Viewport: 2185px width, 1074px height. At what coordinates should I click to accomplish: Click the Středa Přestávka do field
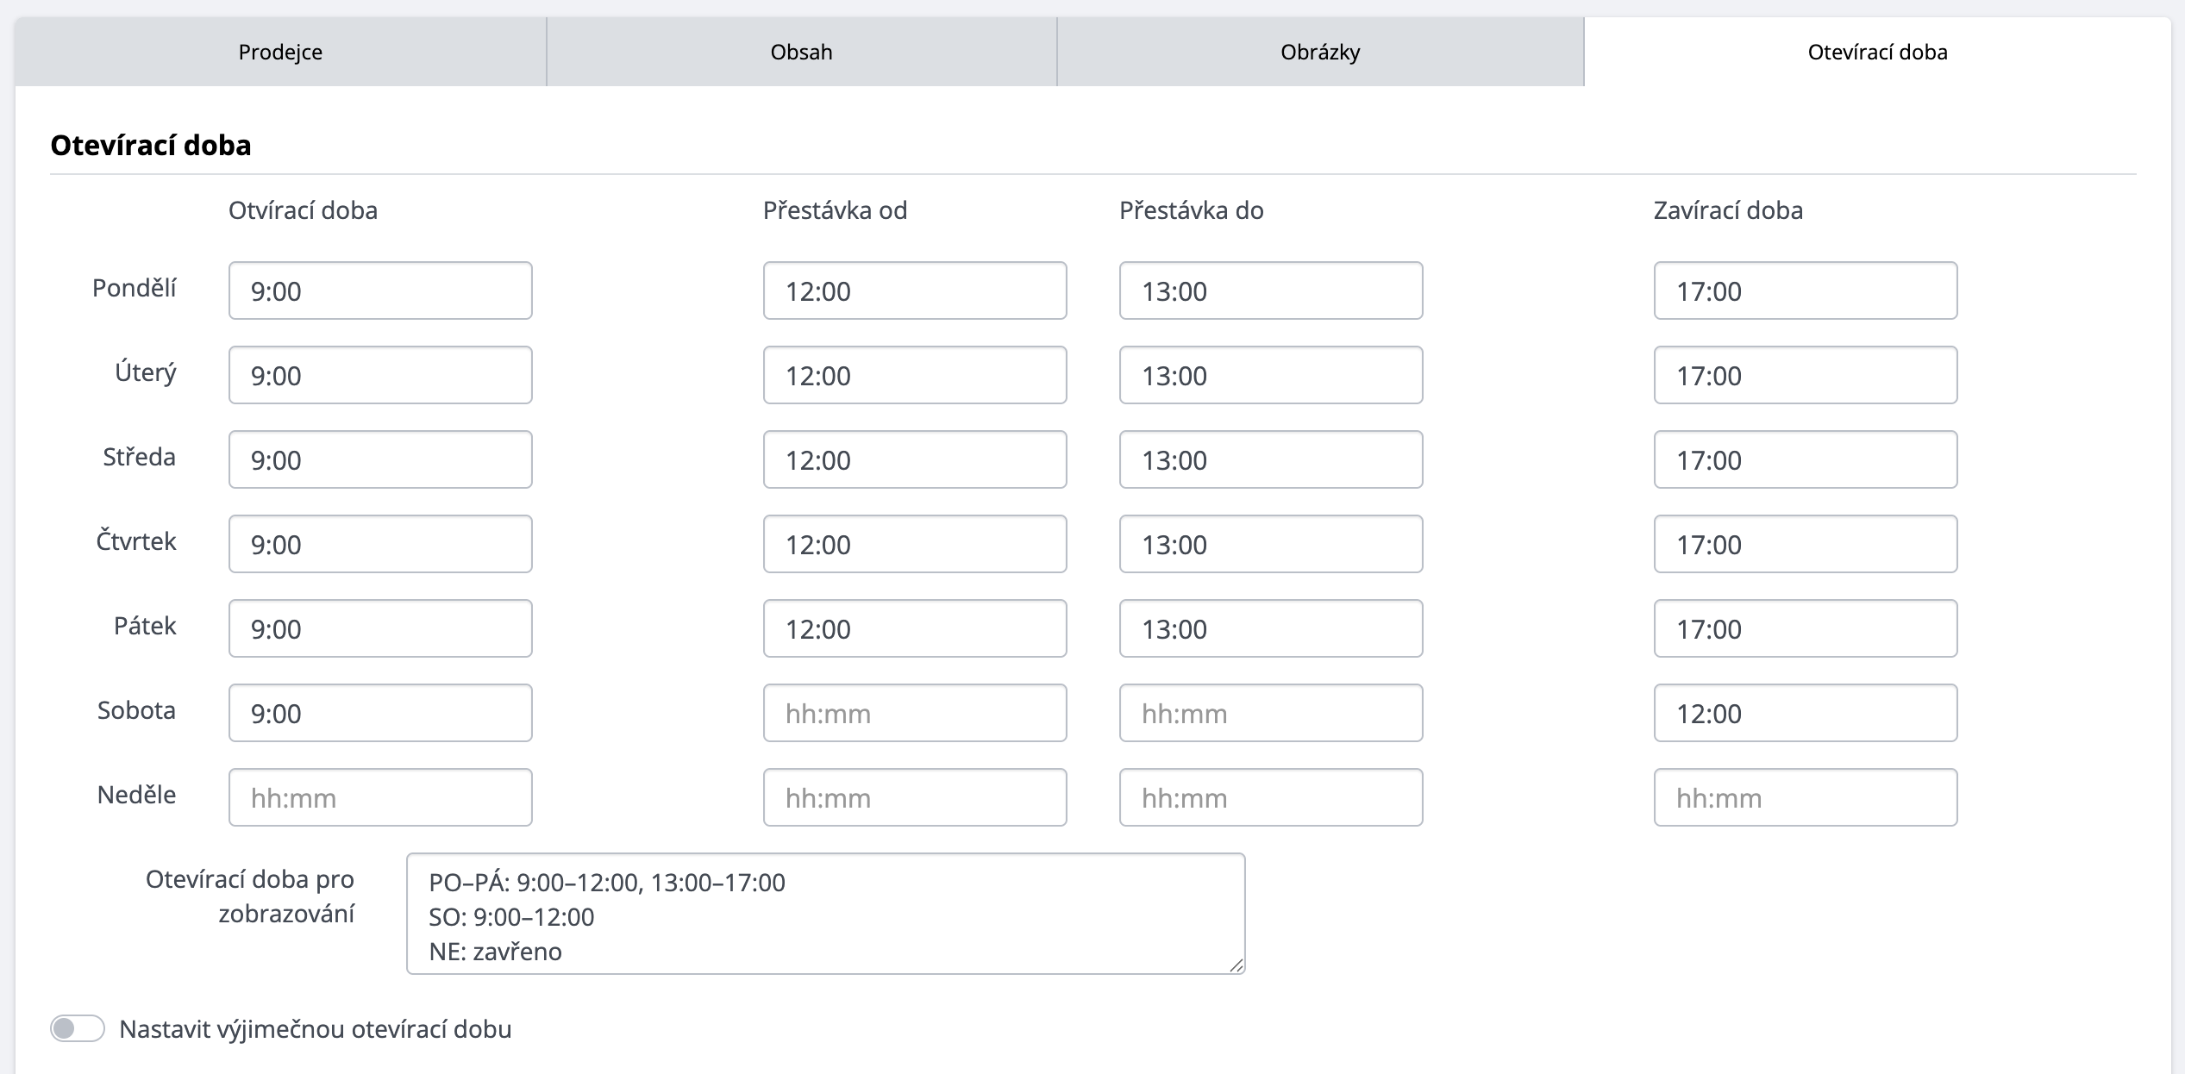pyautogui.click(x=1271, y=459)
